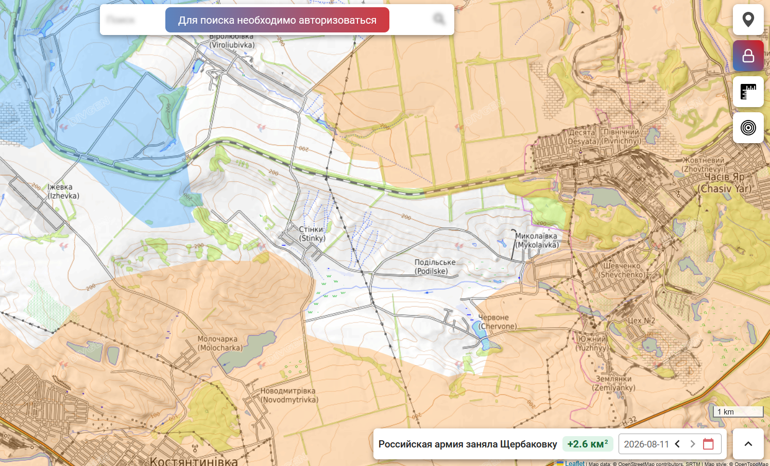770x466 pixels.
Task: Click the 'Костянтинівка' map label
Action: [x=194, y=461]
